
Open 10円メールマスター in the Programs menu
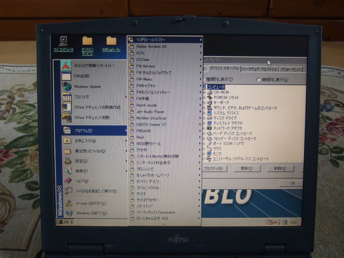[x=165, y=40]
